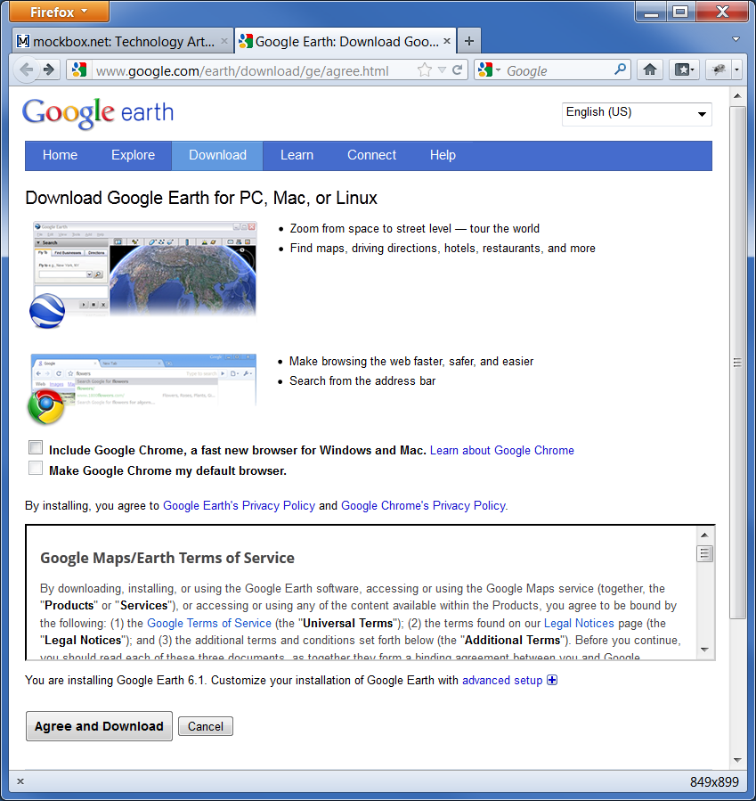
Task: Go back with the browser back arrow
Action: tap(26, 70)
